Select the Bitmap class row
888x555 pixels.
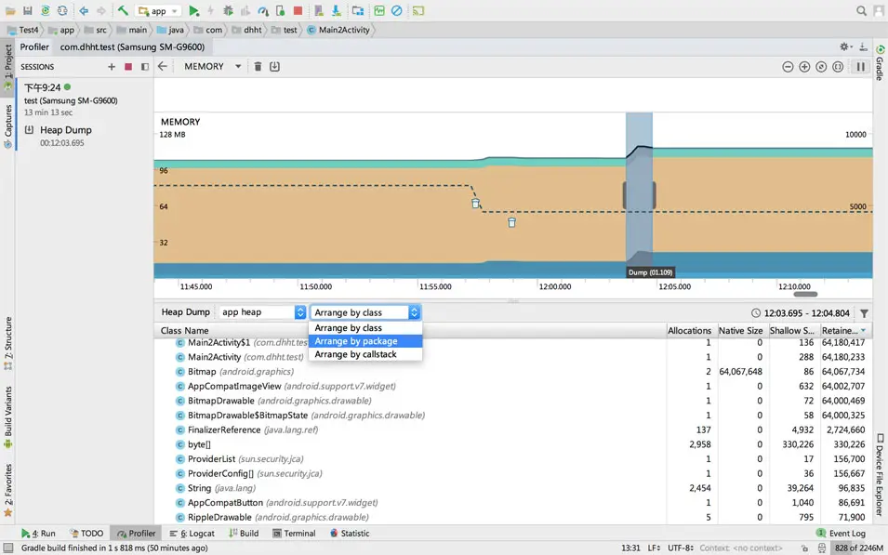pos(513,372)
